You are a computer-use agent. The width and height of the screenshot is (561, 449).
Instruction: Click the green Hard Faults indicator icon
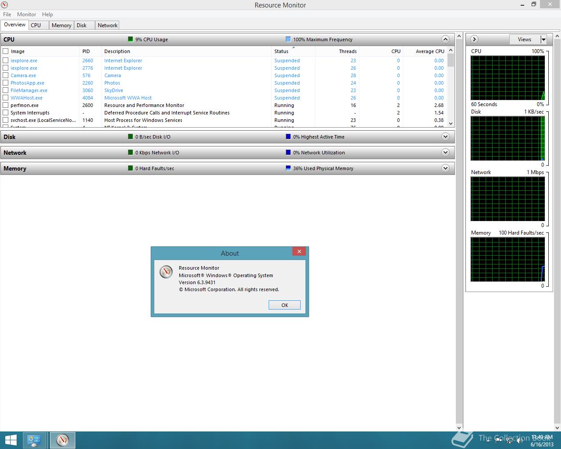pos(130,168)
